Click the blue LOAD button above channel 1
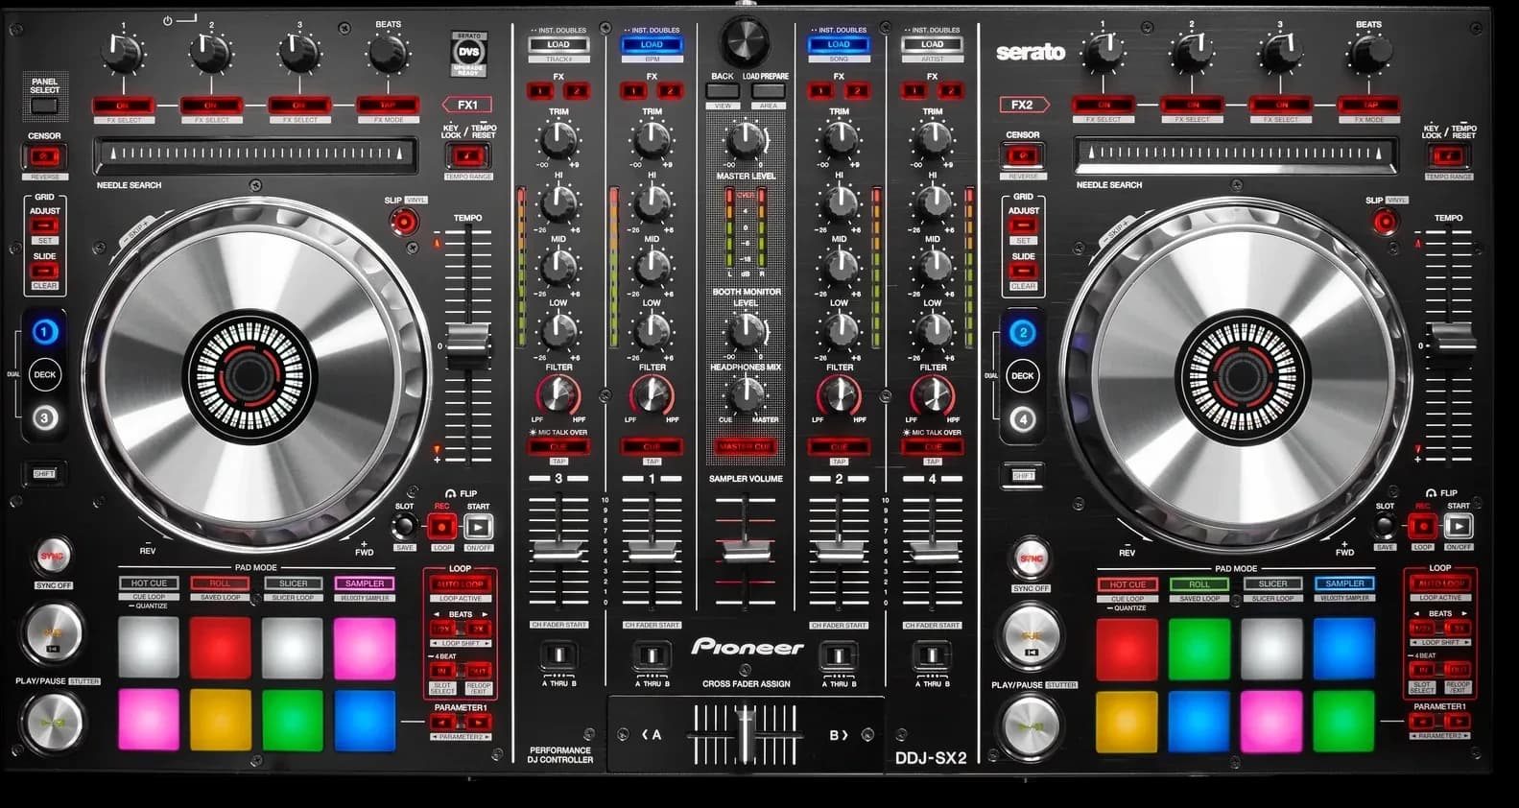Screen dimensions: 1519x808 click(x=652, y=44)
